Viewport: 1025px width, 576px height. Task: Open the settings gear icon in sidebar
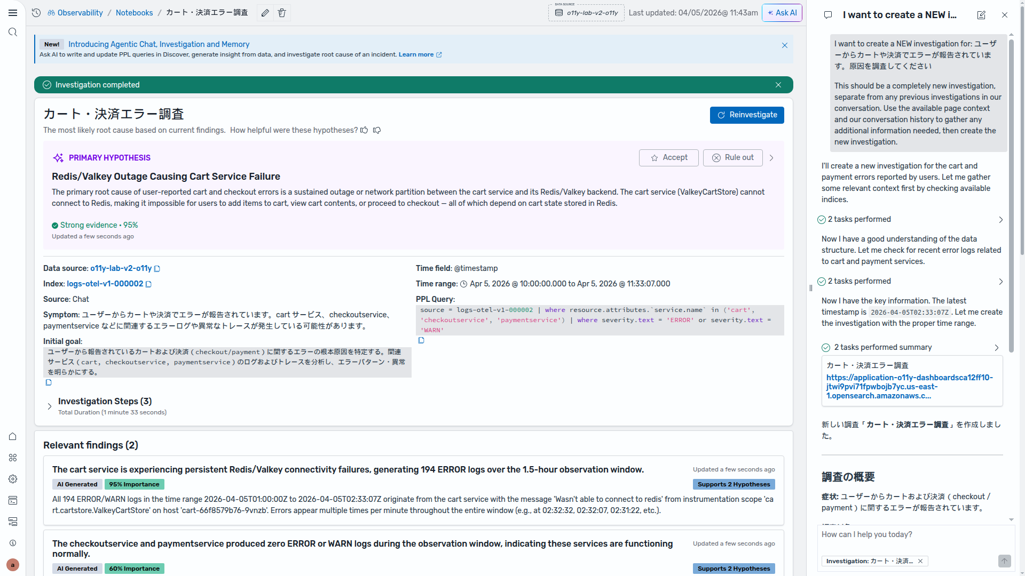pos(13,479)
